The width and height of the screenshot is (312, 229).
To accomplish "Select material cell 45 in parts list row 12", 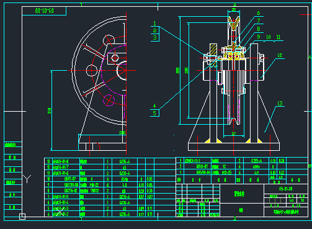I will [125, 167].
